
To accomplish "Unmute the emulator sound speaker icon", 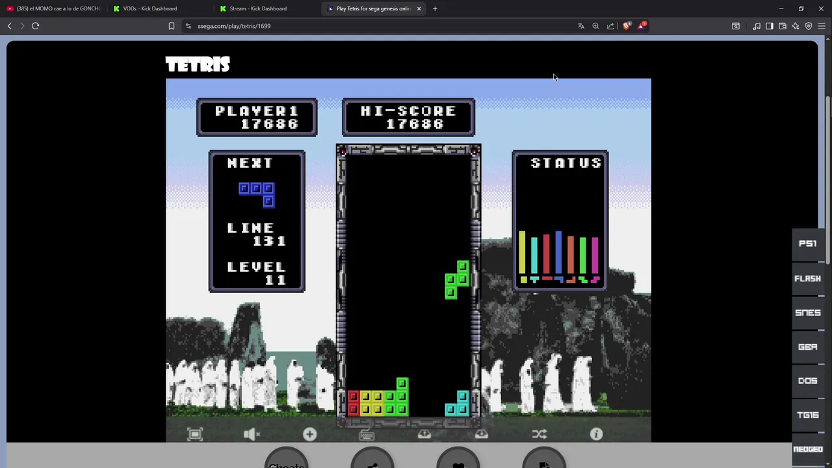I will click(x=252, y=434).
